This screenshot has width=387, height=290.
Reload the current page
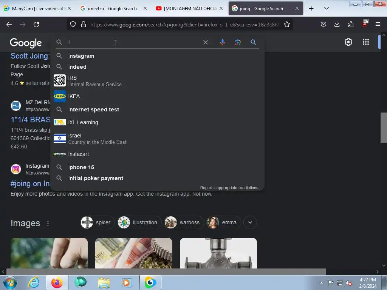(36, 25)
